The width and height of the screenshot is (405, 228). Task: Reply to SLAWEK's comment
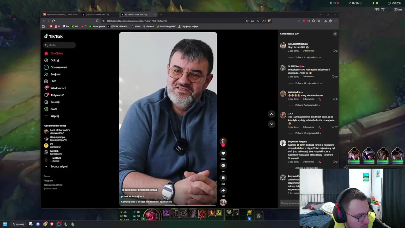click(308, 77)
